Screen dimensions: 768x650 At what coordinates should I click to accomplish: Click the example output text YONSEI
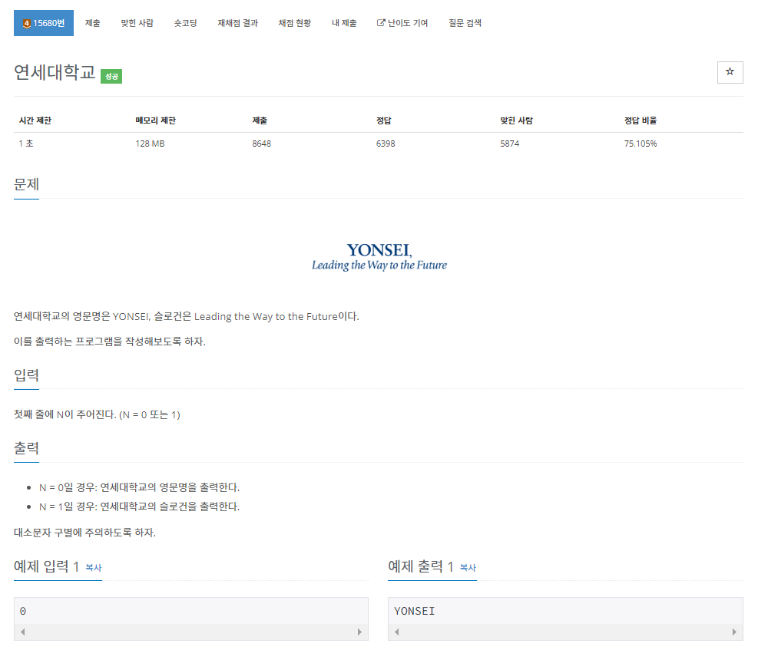click(x=415, y=611)
